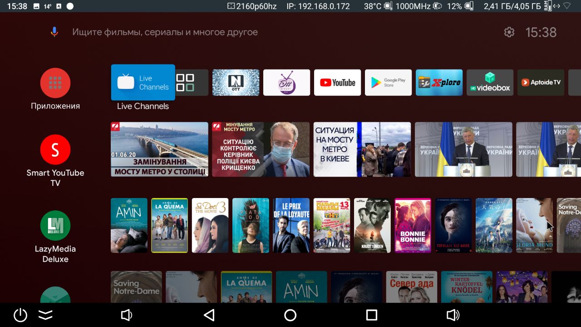581x327 pixels.
Task: Open La Quema poster in bottom row
Action: (x=246, y=287)
